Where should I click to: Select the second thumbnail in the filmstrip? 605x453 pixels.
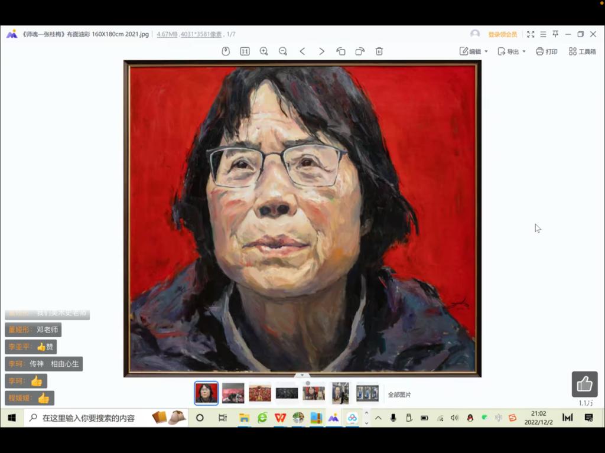[x=233, y=393]
